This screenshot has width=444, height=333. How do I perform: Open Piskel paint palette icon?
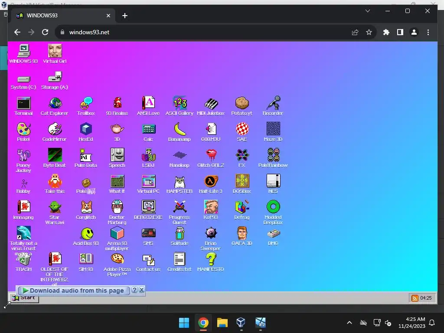click(x=23, y=133)
